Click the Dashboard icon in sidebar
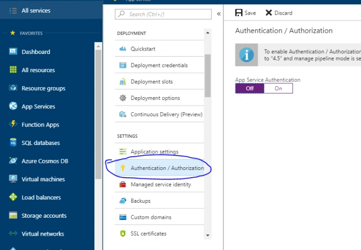The height and width of the screenshot is (250, 361). [13, 51]
